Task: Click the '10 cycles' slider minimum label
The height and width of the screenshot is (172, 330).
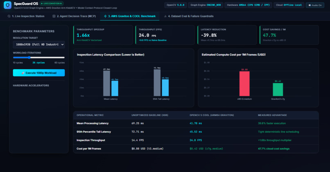Action: point(18,63)
